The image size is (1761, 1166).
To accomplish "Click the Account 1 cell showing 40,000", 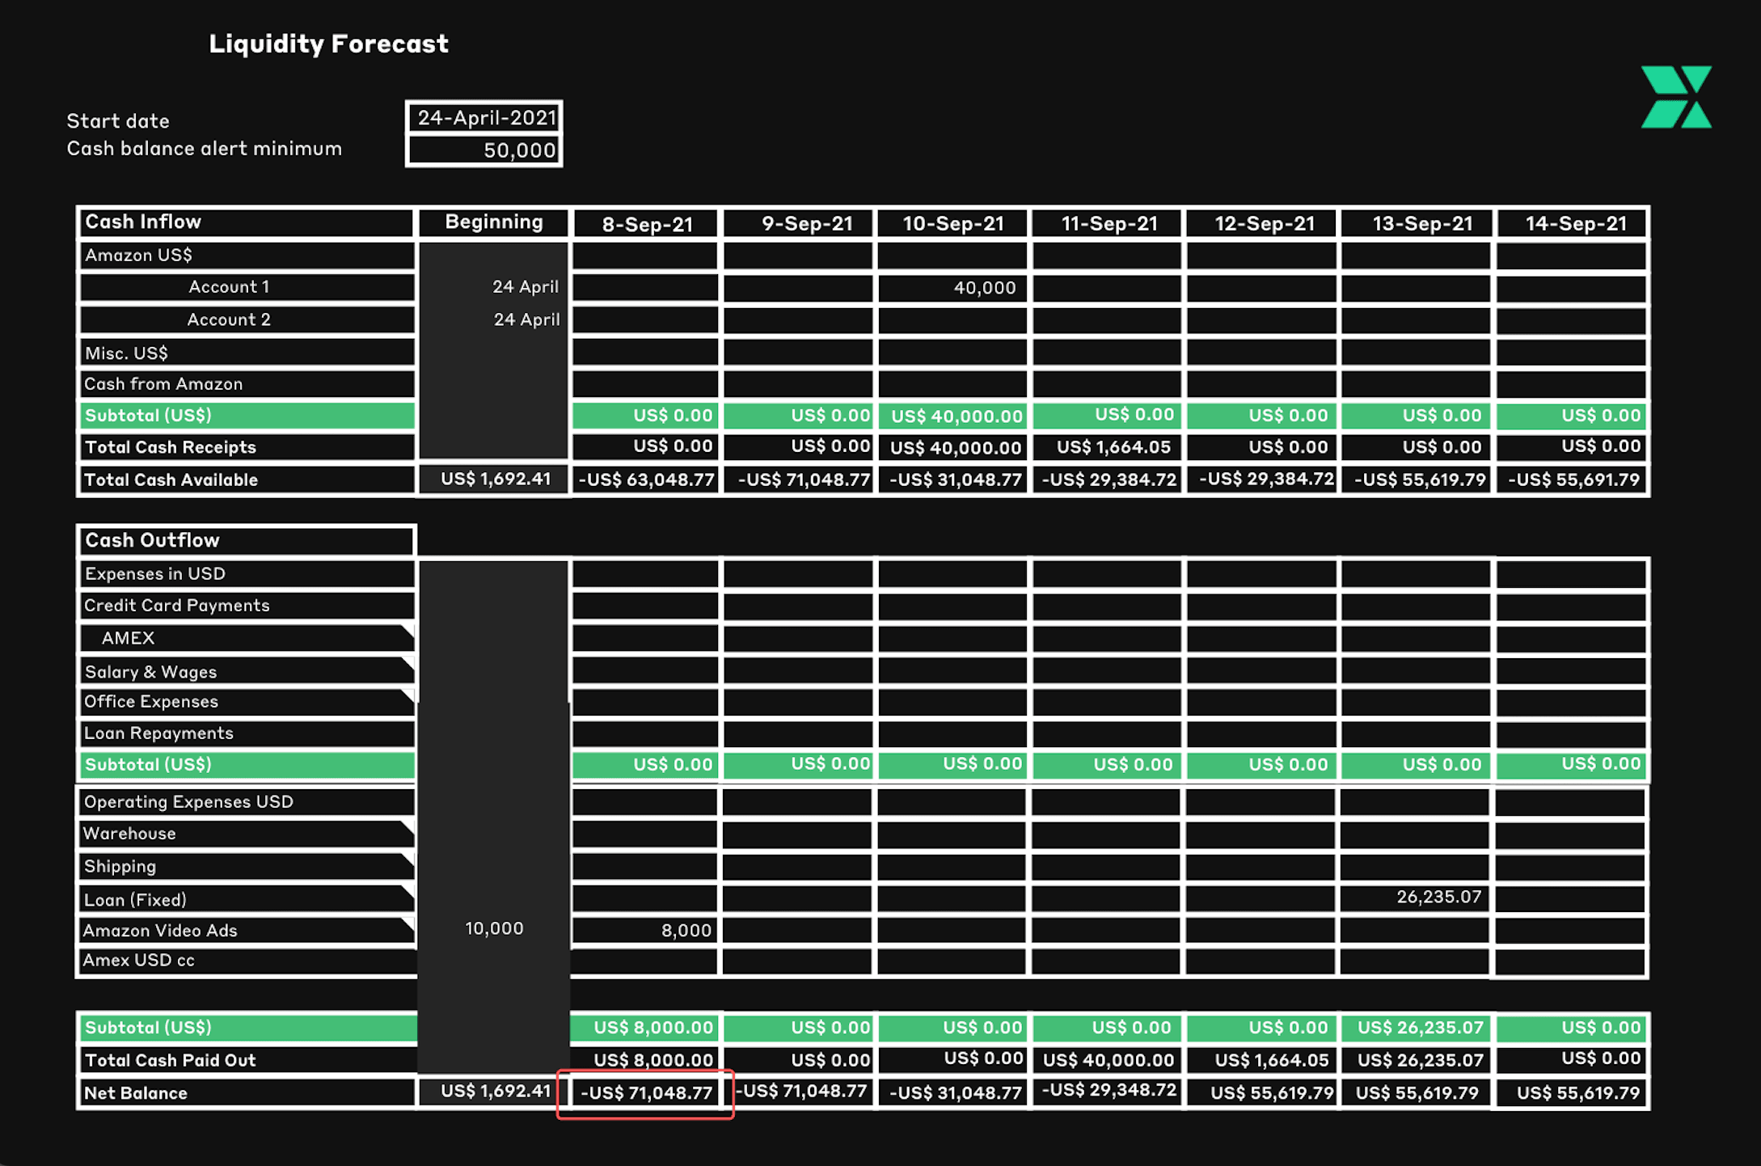I will pyautogui.click(x=952, y=288).
